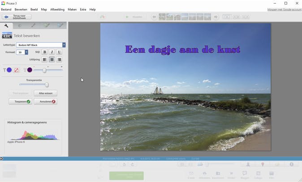Toggle underline text style
The height and width of the screenshot is (182, 302).
pos(59,52)
